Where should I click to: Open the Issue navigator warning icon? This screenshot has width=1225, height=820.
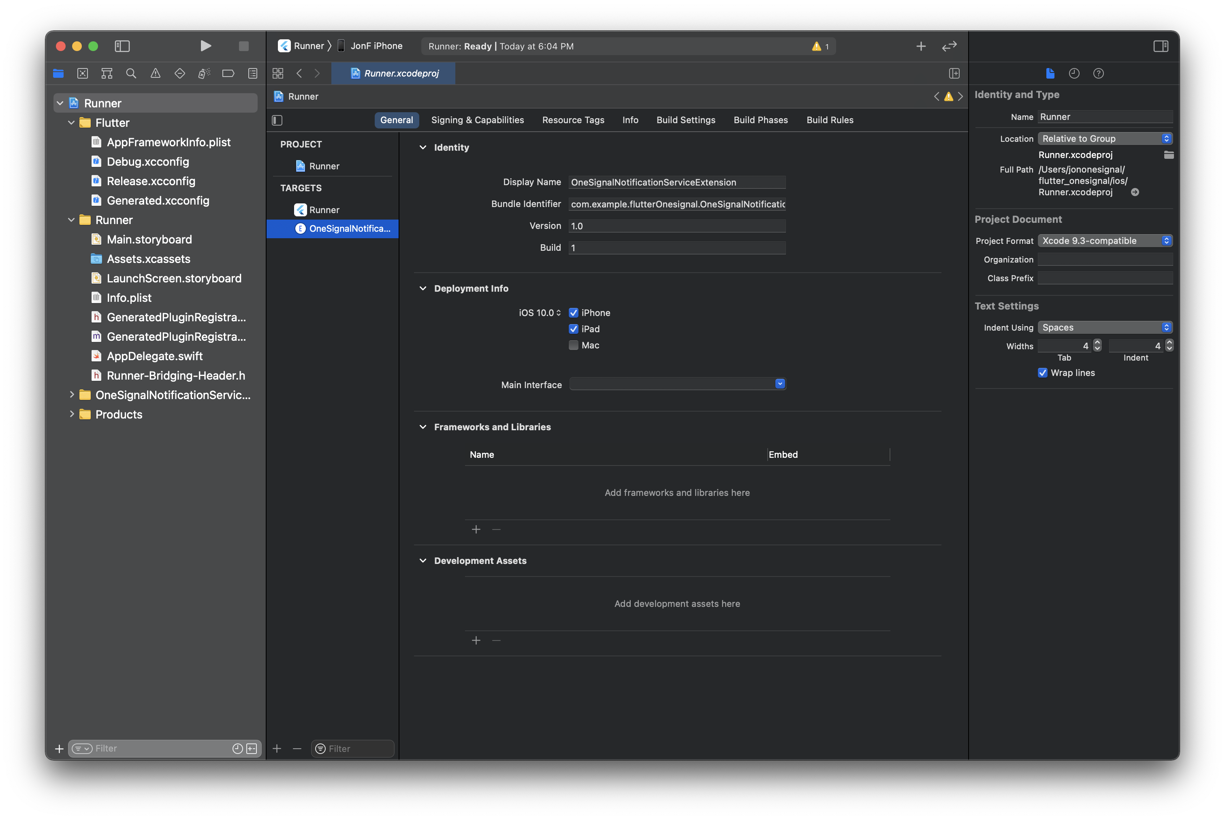click(155, 73)
